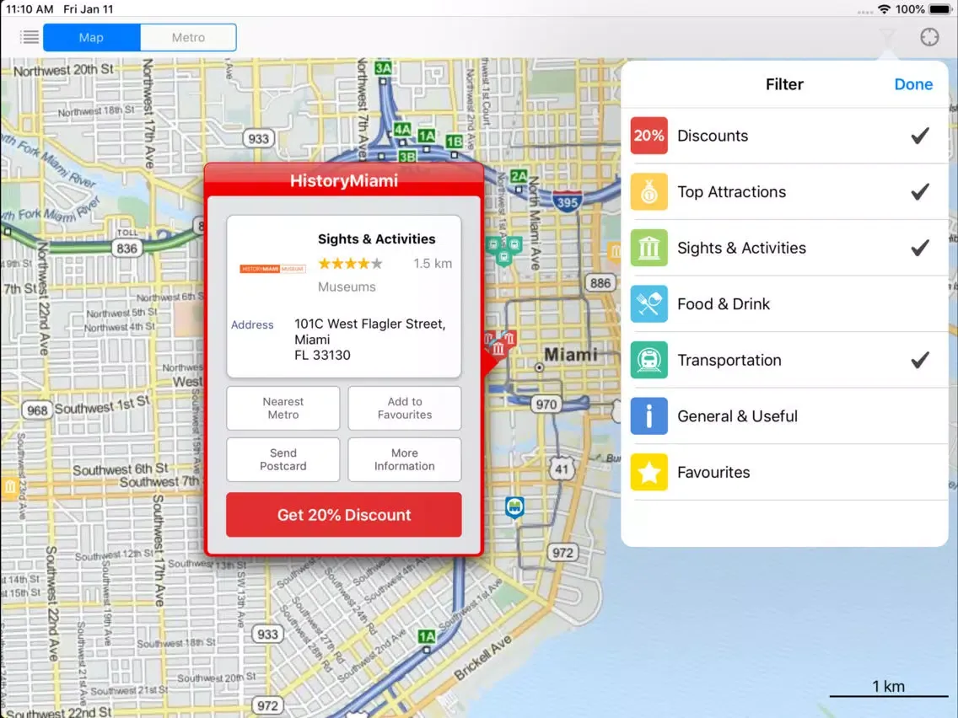Click the Send Postcard button

pyautogui.click(x=283, y=459)
